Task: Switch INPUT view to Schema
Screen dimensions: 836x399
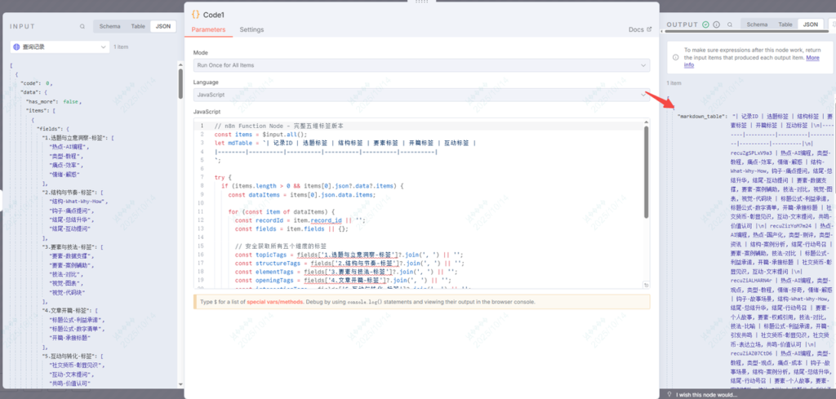Action: [x=109, y=26]
